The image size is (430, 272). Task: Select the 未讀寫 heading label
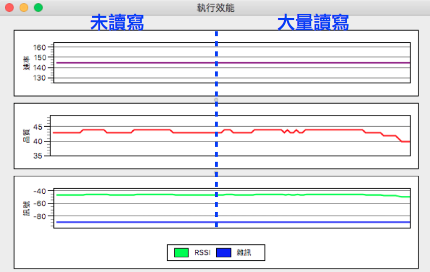[x=117, y=23]
